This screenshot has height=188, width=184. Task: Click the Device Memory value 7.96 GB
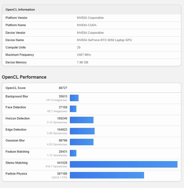click(83, 62)
